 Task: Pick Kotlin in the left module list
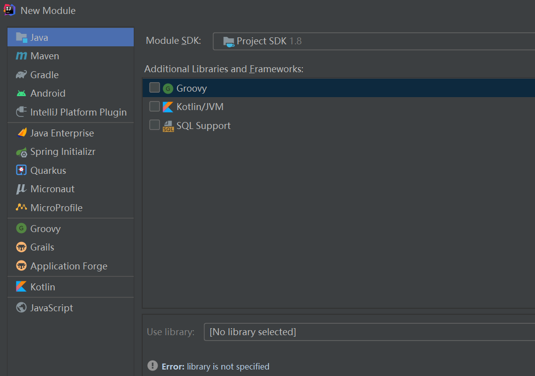point(71,286)
